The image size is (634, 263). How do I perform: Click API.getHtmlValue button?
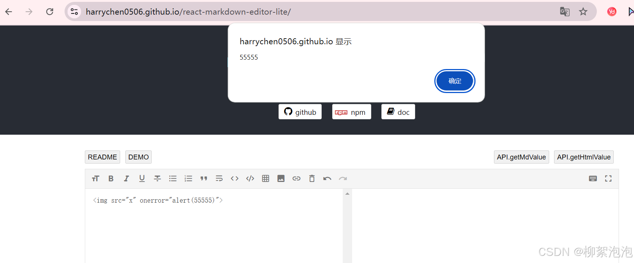[584, 157]
